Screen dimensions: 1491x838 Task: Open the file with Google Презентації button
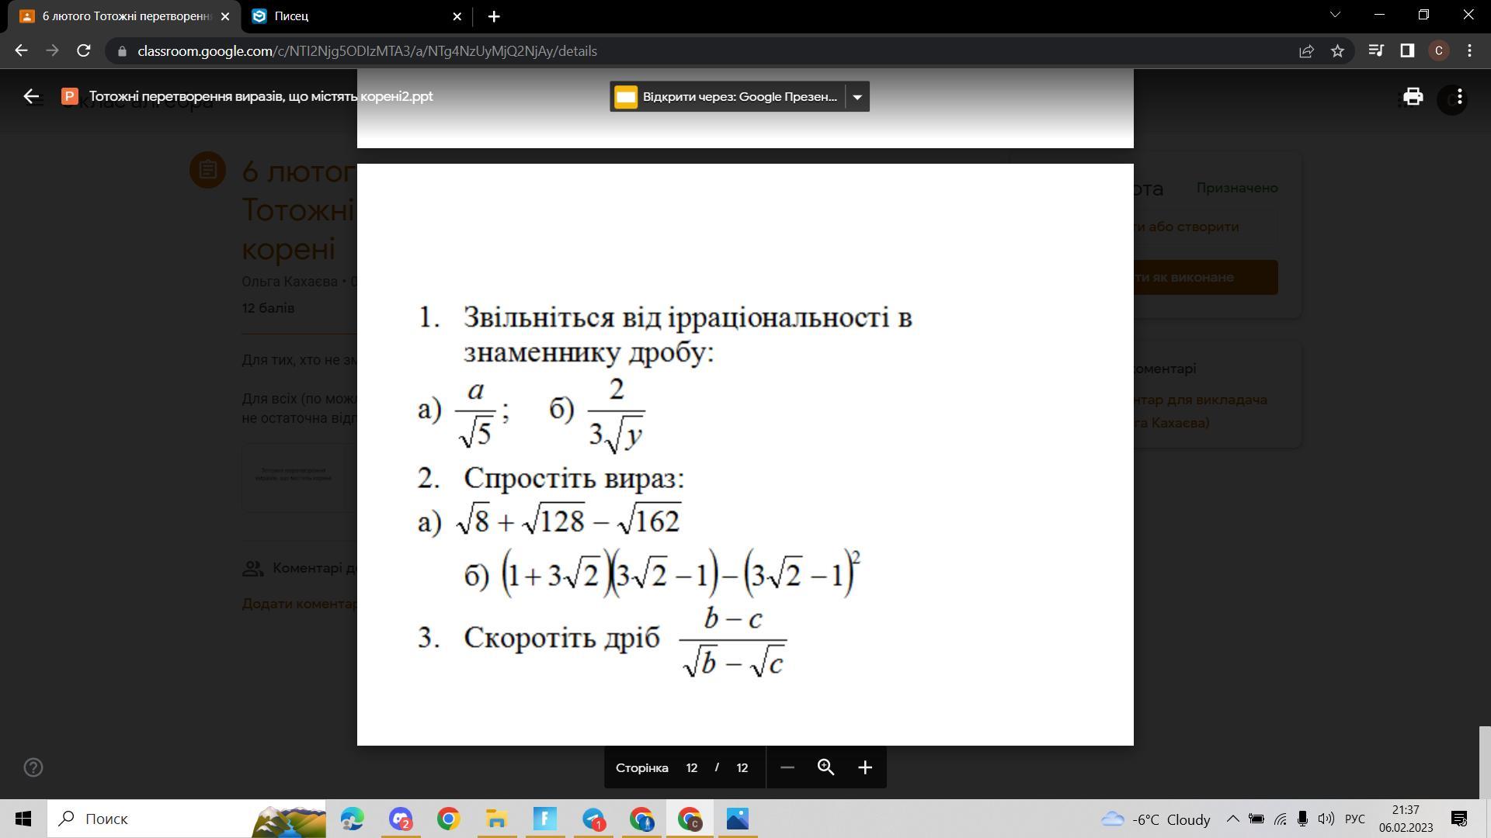[x=728, y=97]
